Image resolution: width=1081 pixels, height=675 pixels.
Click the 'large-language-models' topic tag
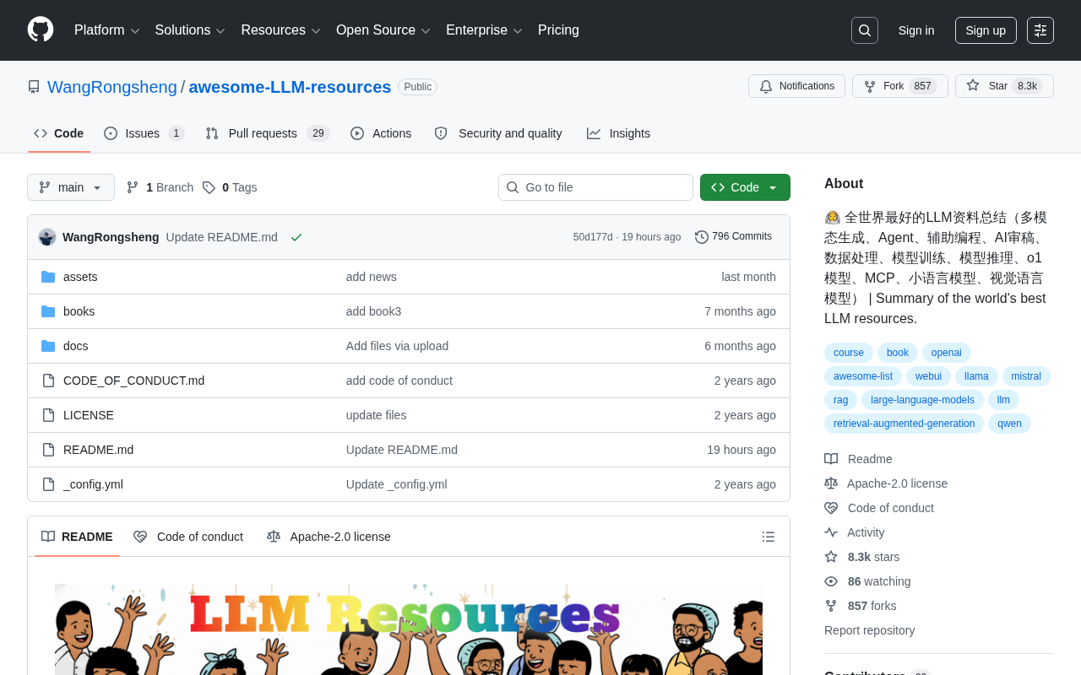pos(922,400)
